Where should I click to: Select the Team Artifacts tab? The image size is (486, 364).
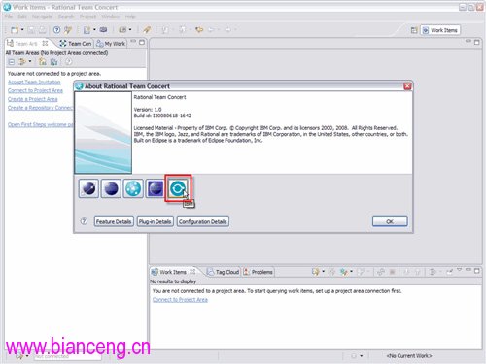click(27, 43)
